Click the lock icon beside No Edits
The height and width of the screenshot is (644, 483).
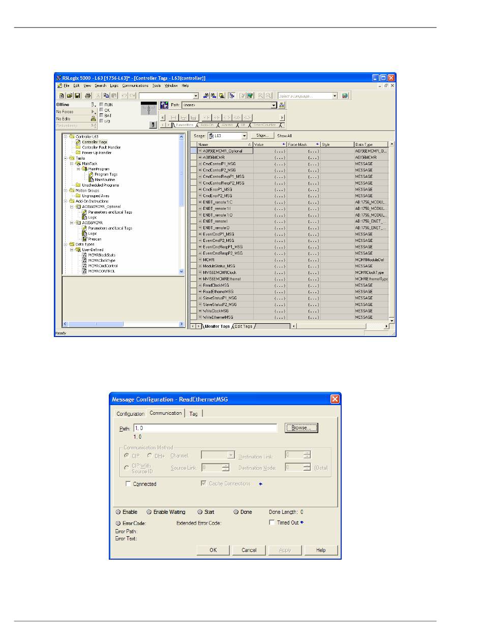click(x=93, y=119)
